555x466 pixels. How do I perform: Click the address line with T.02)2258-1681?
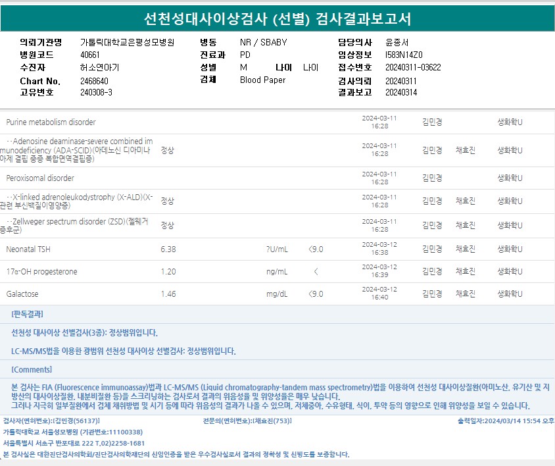[x=74, y=444]
